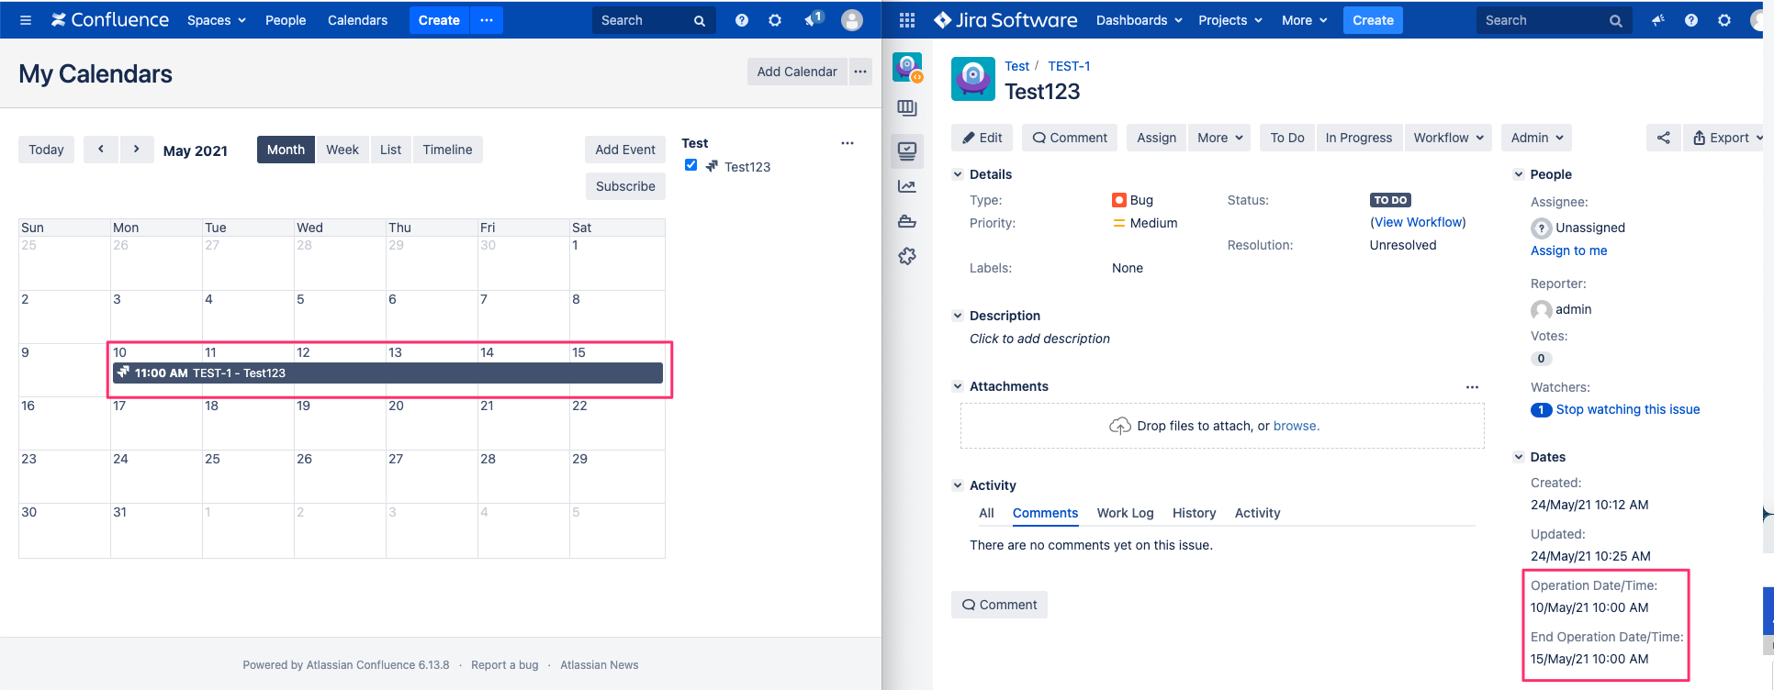Screen dimensions: 1774x690
Task: Open Jira administration gear icon
Action: pyautogui.click(x=1724, y=20)
